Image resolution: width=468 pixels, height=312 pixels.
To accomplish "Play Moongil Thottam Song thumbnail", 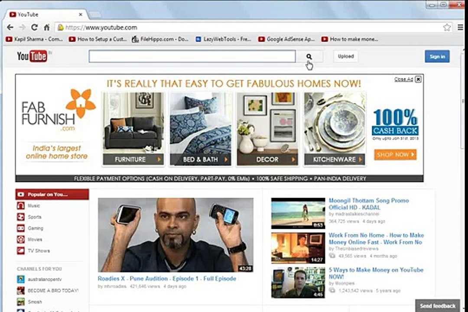I will pos(298,213).
